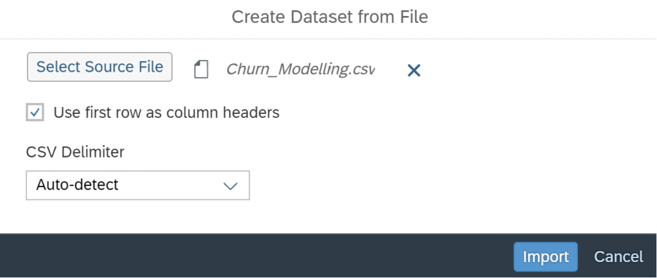Viewport: 657px width, 278px height.
Task: Open the Select Source File browser
Action: [99, 67]
